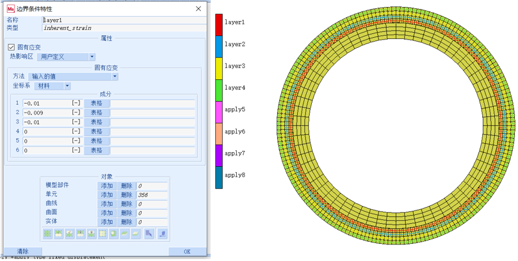
Task: Click 添加 for 曲面
Action: pos(107,213)
